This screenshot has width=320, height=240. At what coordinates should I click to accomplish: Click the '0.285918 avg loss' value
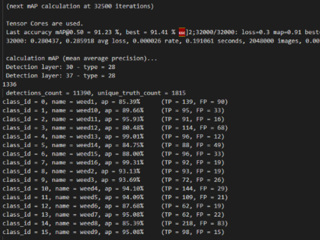click(x=95, y=41)
